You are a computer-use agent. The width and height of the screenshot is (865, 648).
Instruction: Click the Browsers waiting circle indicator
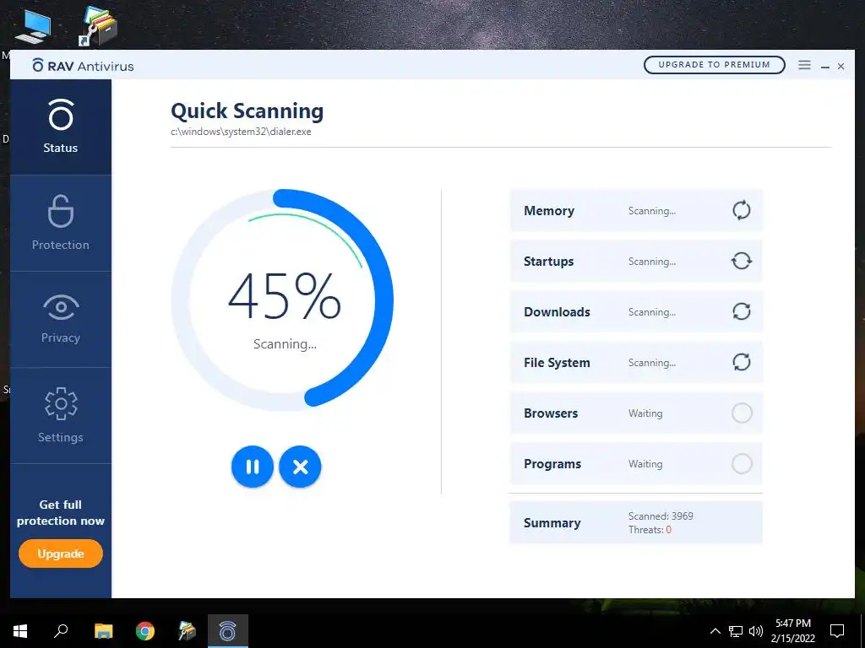742,413
